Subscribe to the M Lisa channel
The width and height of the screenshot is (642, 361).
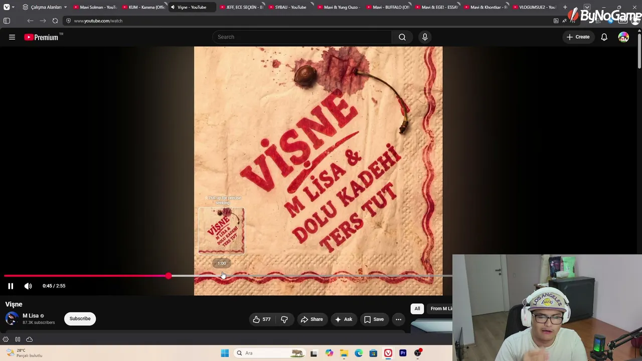pyautogui.click(x=80, y=319)
